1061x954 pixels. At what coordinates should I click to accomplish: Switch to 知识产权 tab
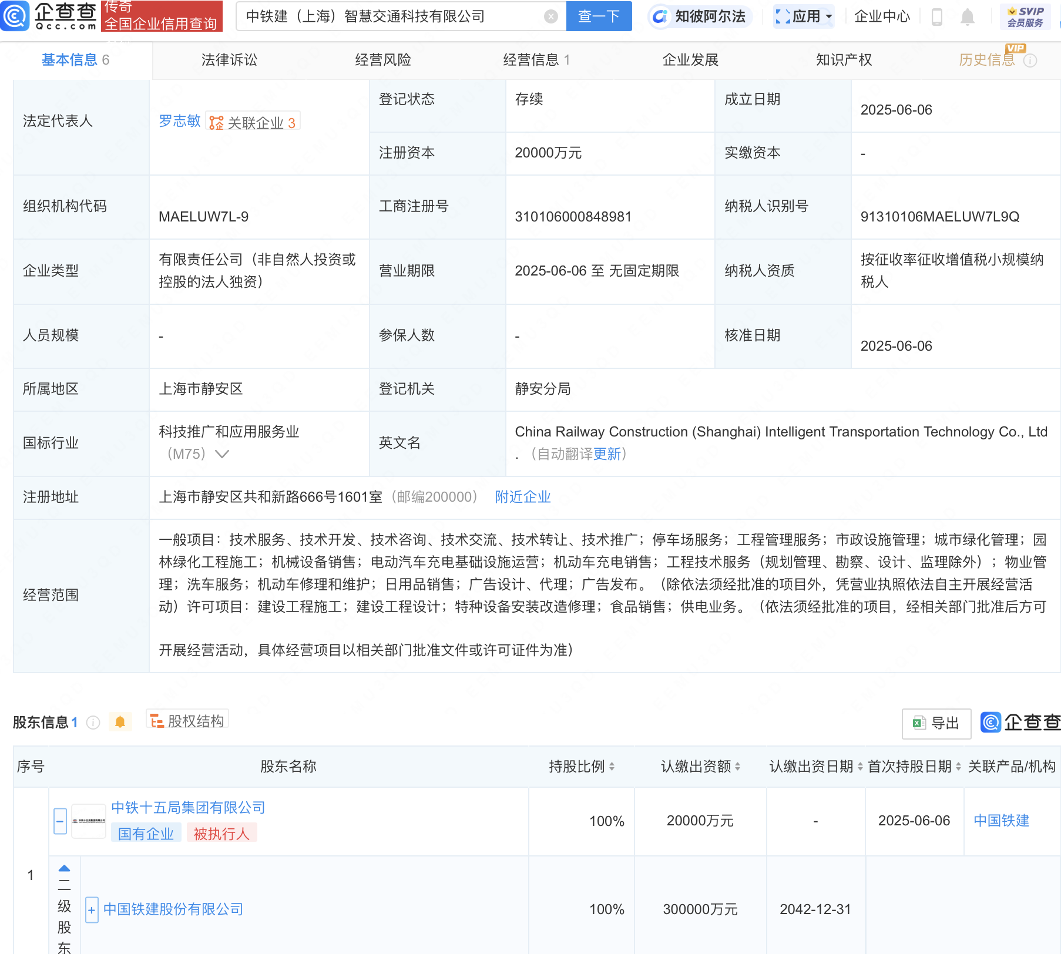tap(844, 60)
